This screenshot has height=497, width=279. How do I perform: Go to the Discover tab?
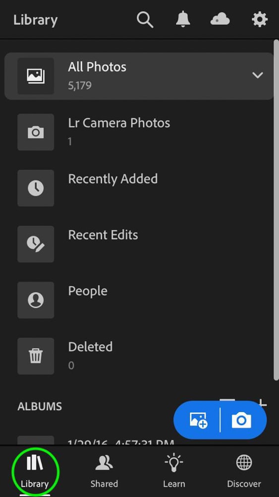(x=244, y=471)
